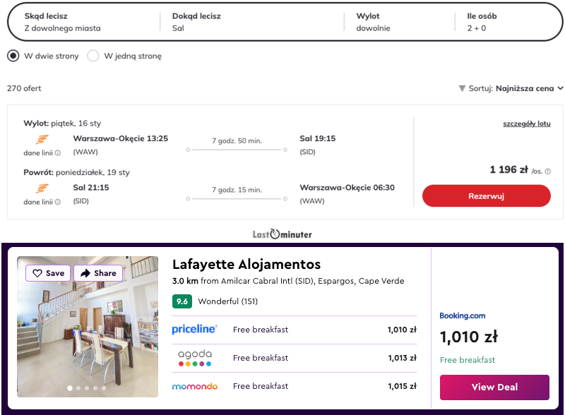Click the return flight airline logo icon
Screen dimensions: 565x415
[x=42, y=188]
